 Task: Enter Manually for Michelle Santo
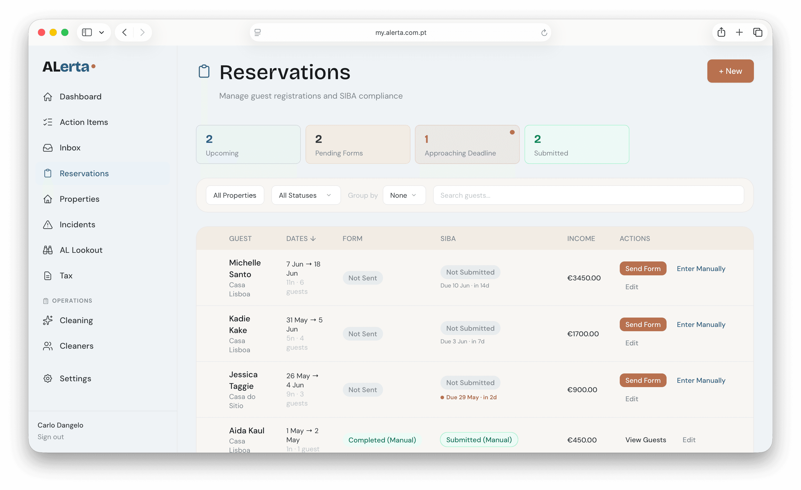point(701,269)
